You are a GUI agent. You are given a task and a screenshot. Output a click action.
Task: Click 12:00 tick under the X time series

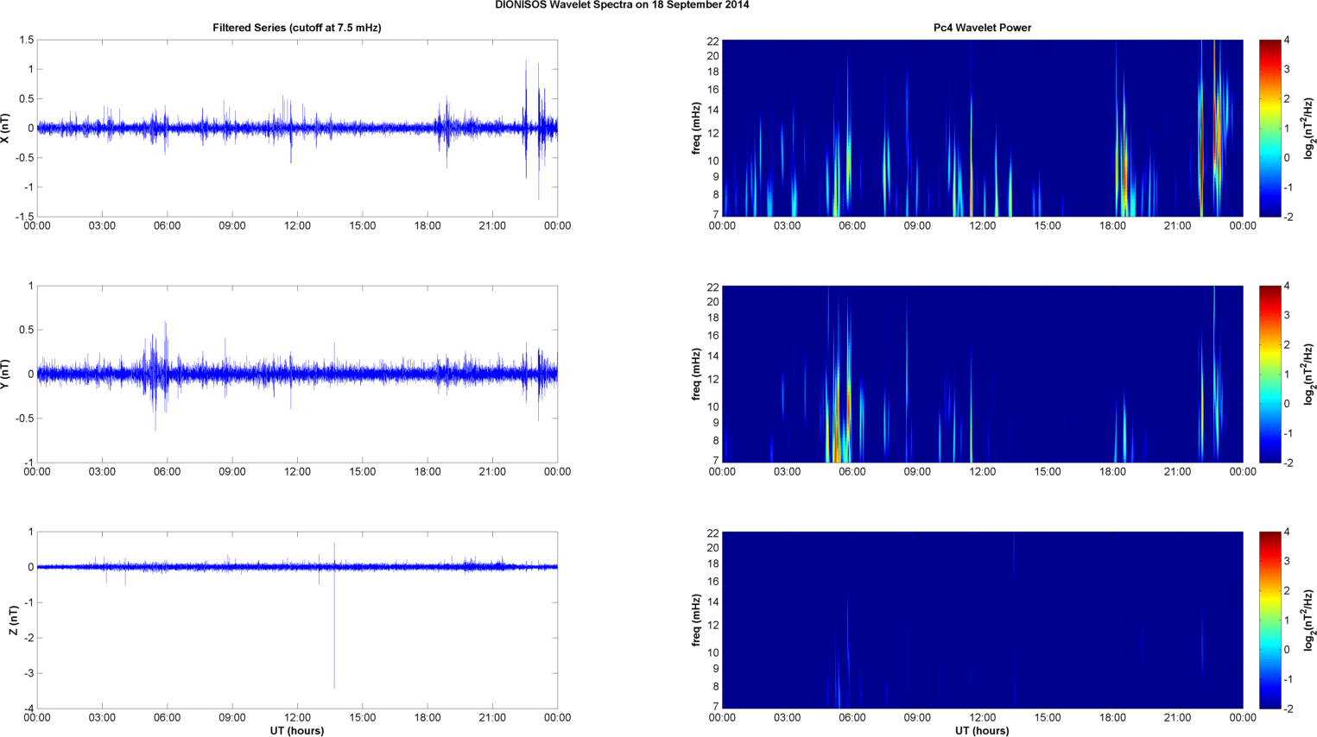pyautogui.click(x=297, y=226)
